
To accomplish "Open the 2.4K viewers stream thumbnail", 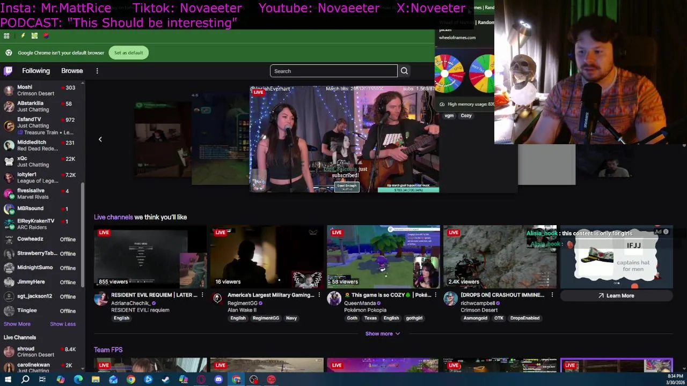I will click(x=500, y=257).
